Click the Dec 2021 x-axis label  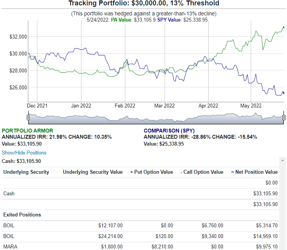coord(37,105)
